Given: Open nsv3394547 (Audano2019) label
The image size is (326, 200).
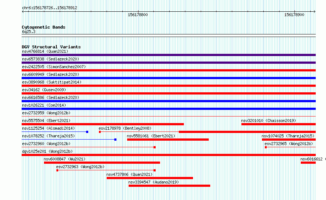Looking at the screenshot, I should (x=153, y=182).
